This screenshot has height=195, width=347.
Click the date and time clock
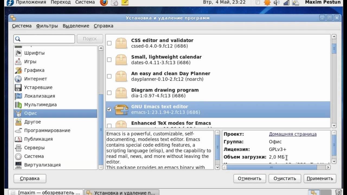[224, 2]
